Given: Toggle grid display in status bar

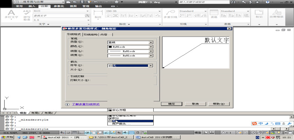Looking at the screenshot, I should [x=75, y=133].
